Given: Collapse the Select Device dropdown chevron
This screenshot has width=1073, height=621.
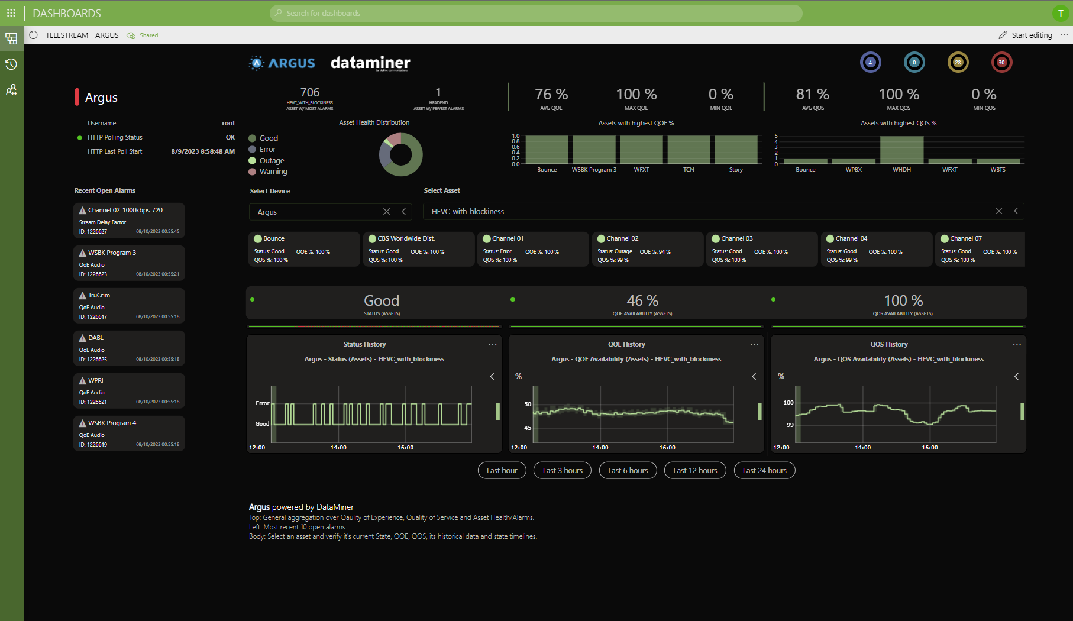Looking at the screenshot, I should [404, 212].
